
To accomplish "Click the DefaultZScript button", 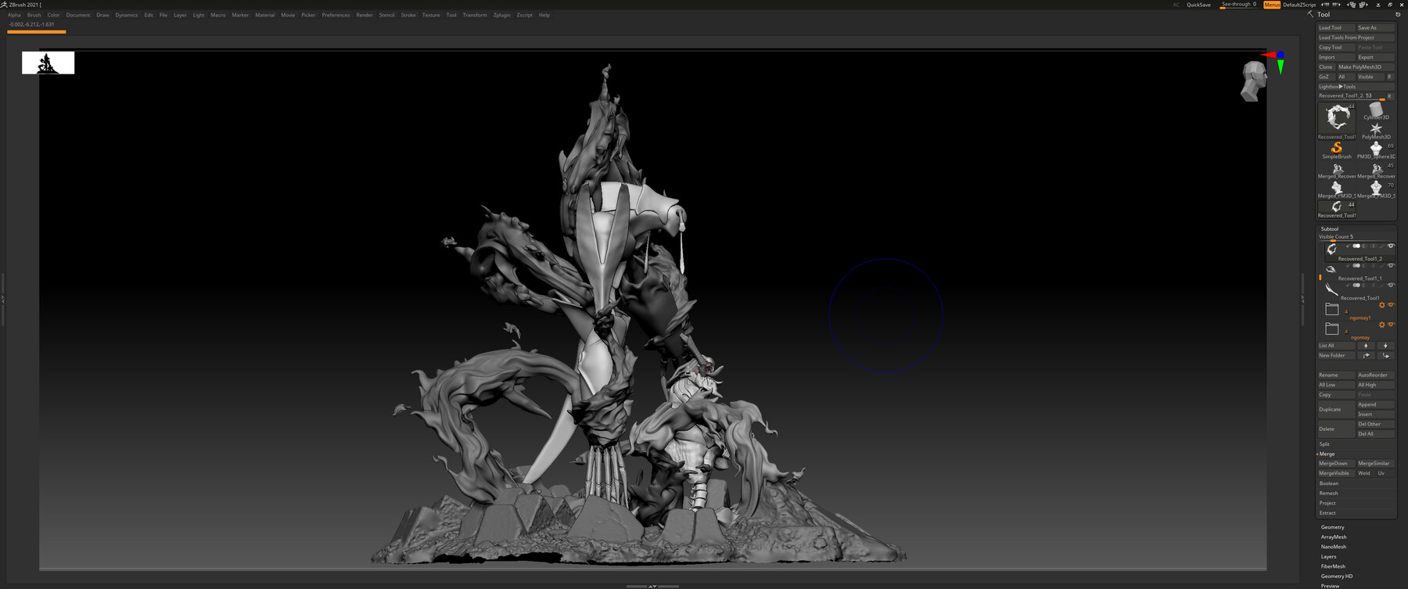I will coord(1299,5).
